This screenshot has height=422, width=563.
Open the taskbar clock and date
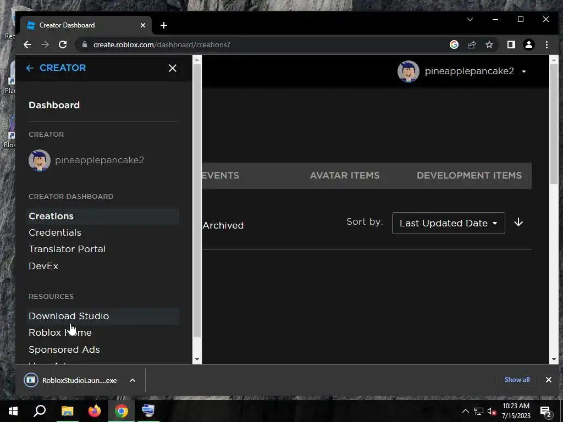pyautogui.click(x=516, y=411)
